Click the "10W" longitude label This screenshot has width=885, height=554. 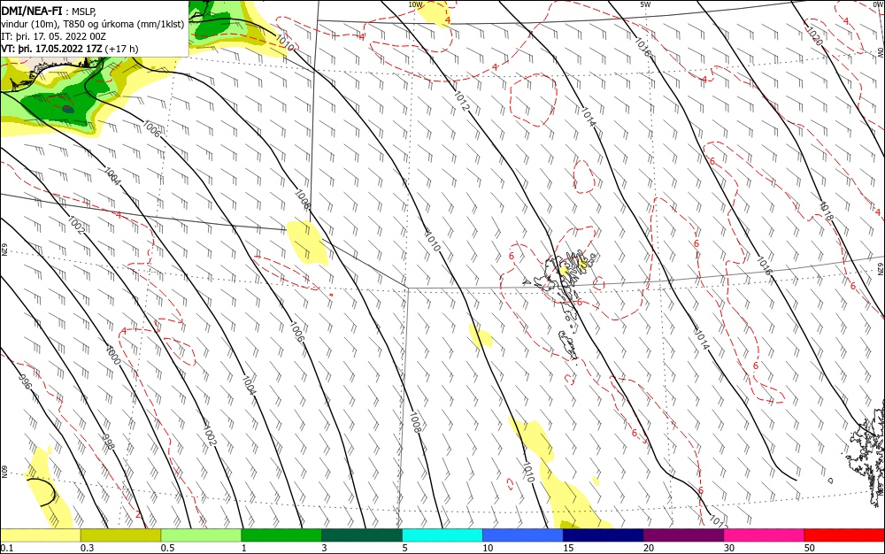pyautogui.click(x=415, y=5)
